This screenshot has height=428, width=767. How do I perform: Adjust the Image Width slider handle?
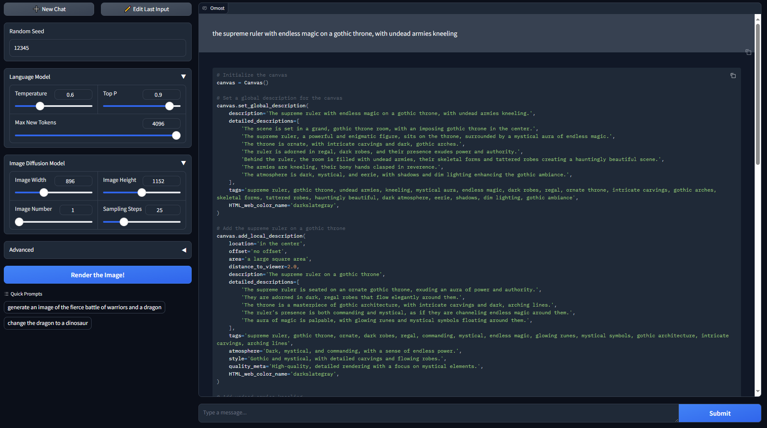point(44,192)
